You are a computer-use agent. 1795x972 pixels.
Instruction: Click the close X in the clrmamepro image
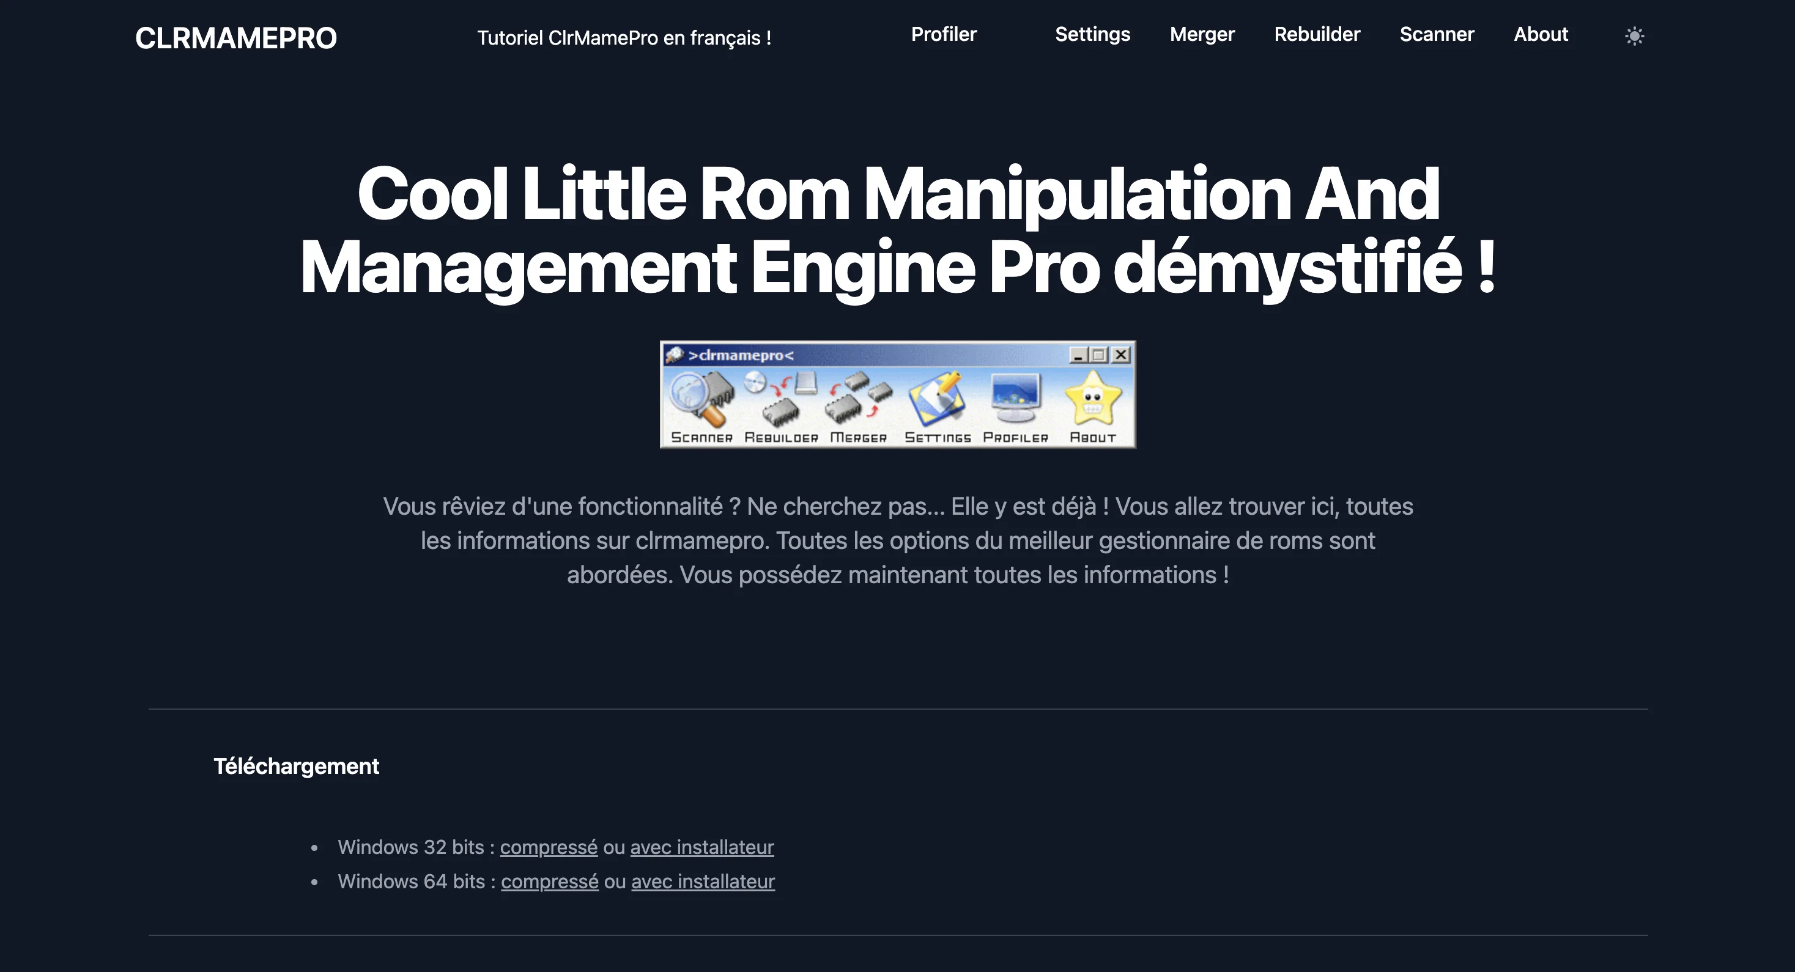[x=1120, y=355]
